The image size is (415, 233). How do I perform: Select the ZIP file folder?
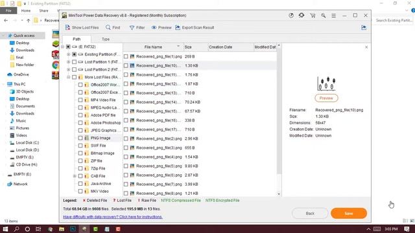(97, 161)
